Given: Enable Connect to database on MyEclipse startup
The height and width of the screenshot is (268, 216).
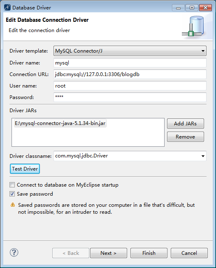Looking at the screenshot, I should pos(12,185).
